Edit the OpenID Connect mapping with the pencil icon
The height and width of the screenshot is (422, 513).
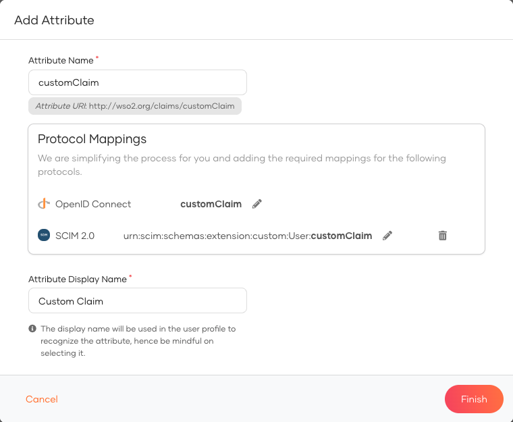(257, 204)
